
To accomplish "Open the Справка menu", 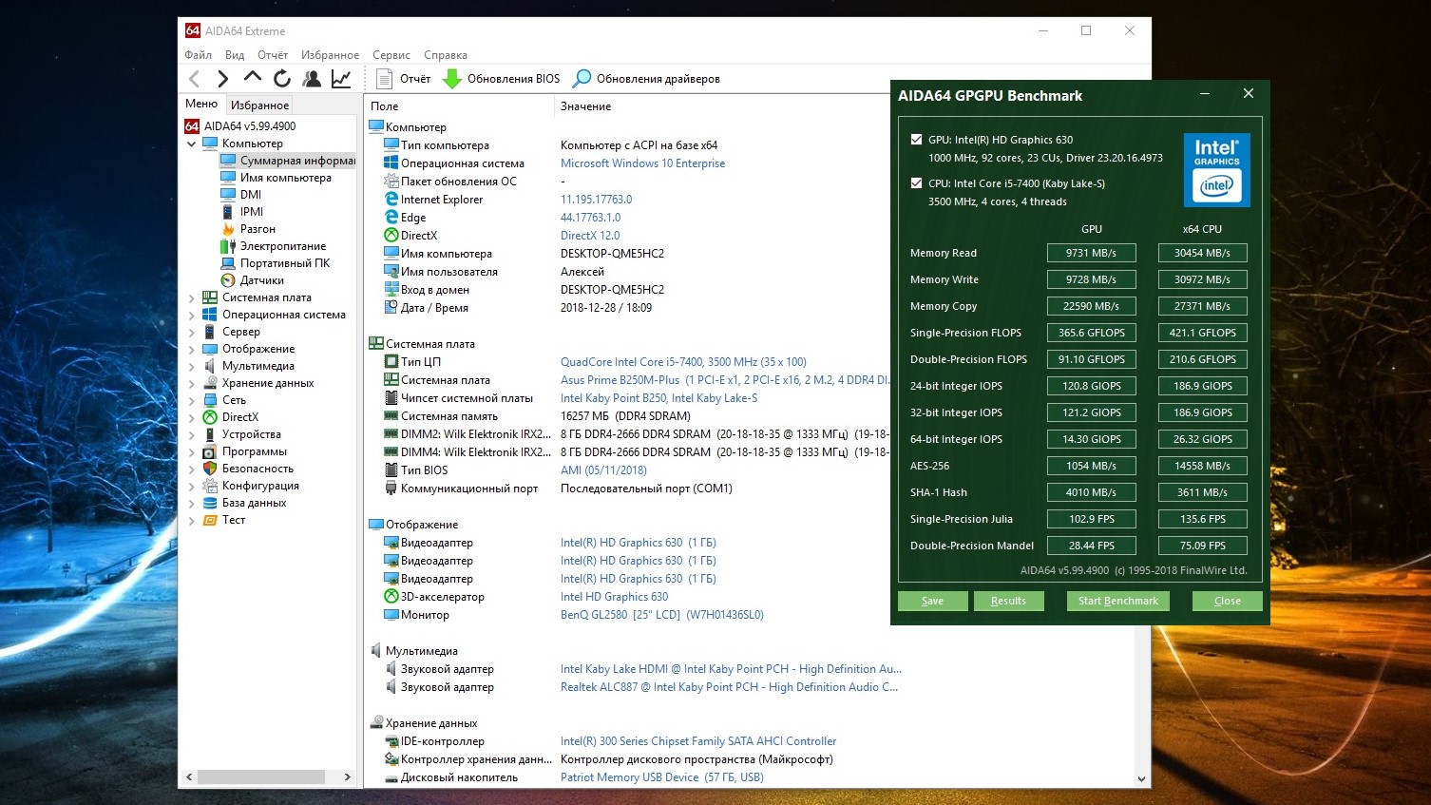I will tap(446, 55).
